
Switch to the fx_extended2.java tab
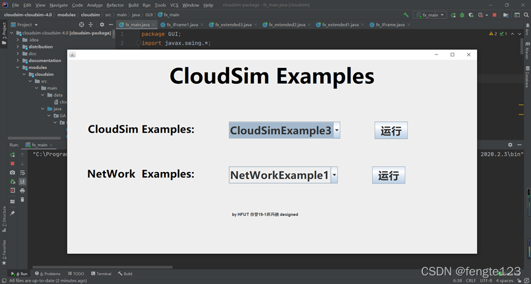(287, 24)
